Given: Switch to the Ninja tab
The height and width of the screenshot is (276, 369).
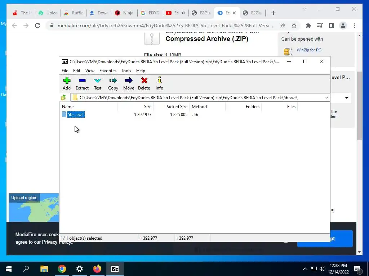Looking at the screenshot, I should click(125, 13).
